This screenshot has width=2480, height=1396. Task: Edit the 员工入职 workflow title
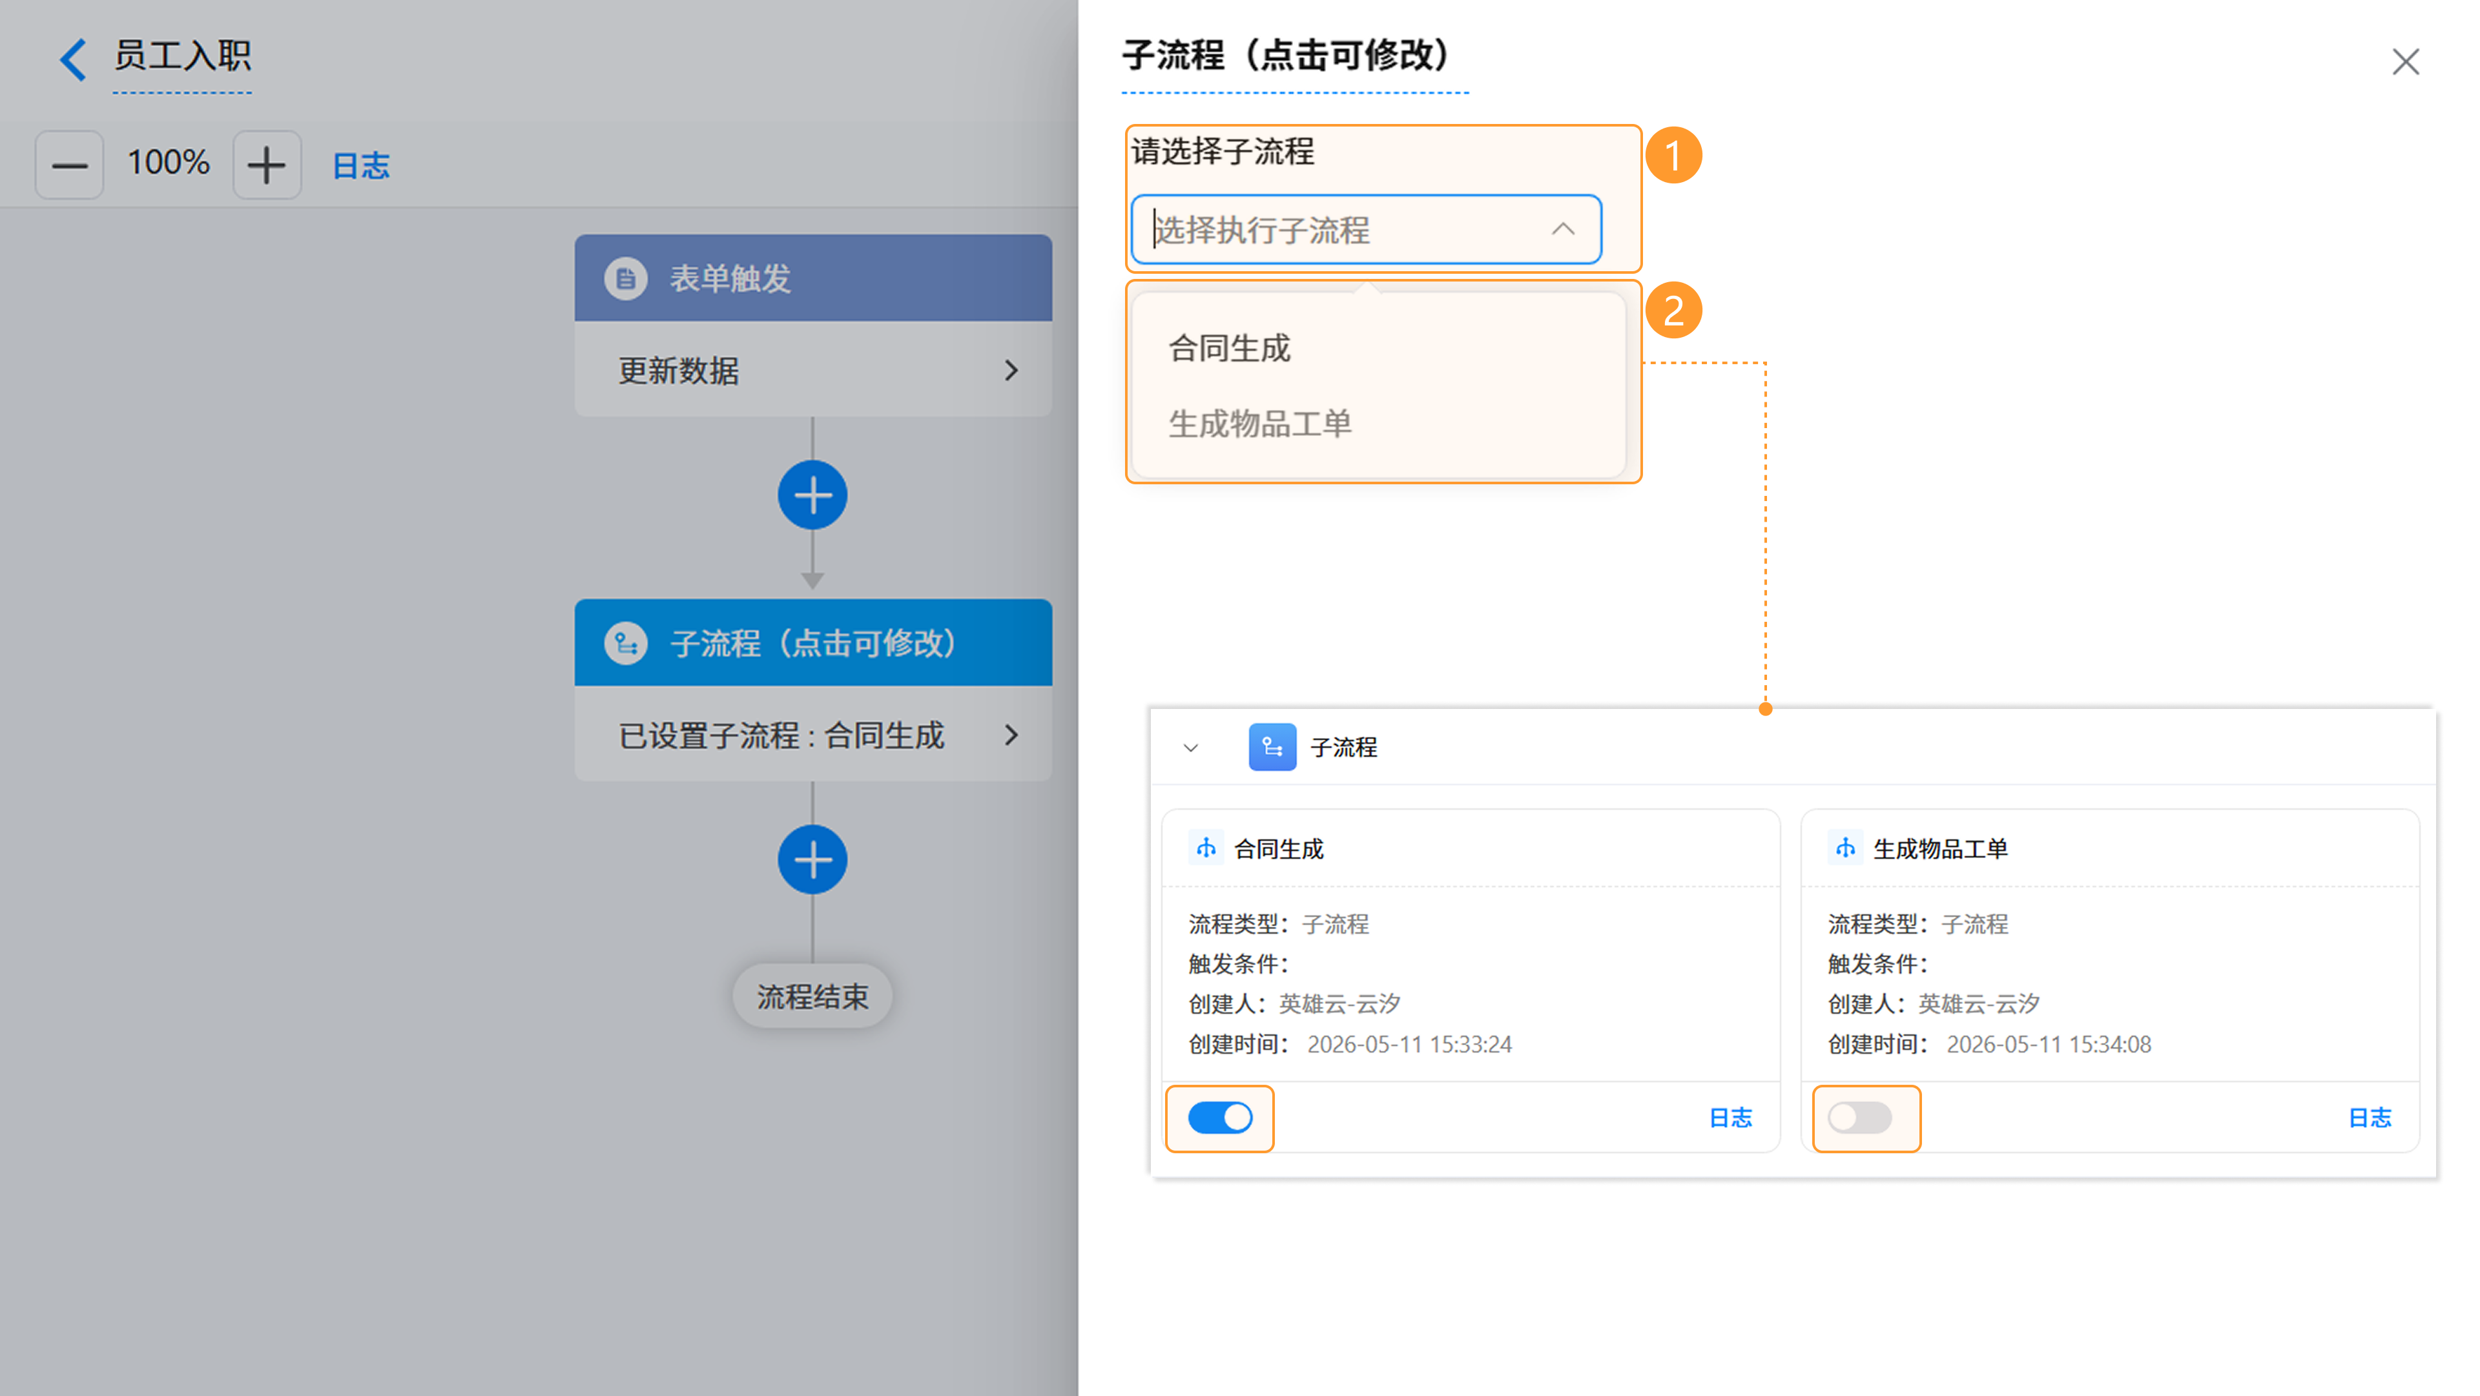[183, 56]
